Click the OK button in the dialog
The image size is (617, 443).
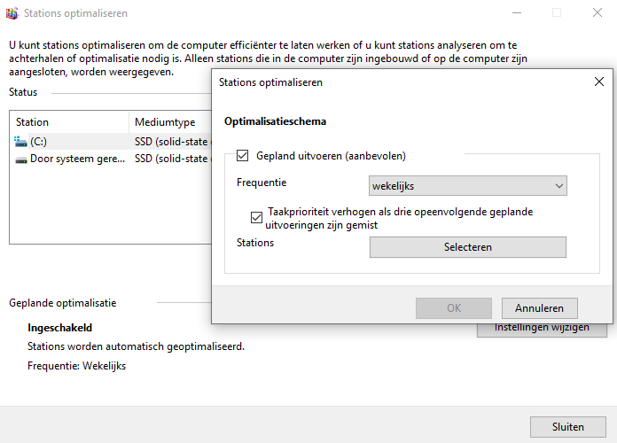point(454,308)
